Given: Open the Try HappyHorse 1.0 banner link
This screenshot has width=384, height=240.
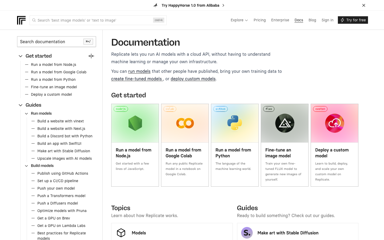Looking at the screenshot, I should pyautogui.click(x=190, y=5).
